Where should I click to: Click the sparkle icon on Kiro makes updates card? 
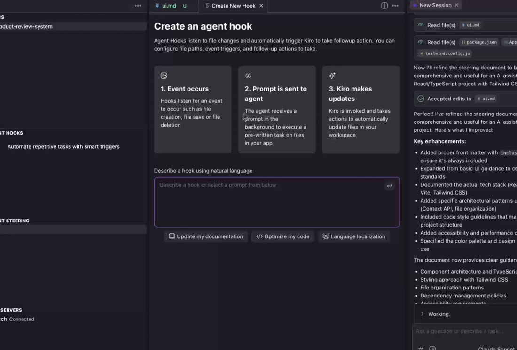tap(332, 76)
